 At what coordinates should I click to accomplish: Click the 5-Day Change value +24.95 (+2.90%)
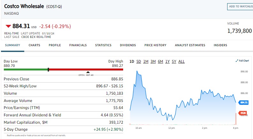108,129
